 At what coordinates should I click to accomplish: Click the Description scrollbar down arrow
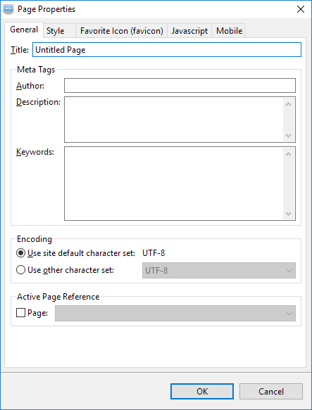[x=289, y=135]
